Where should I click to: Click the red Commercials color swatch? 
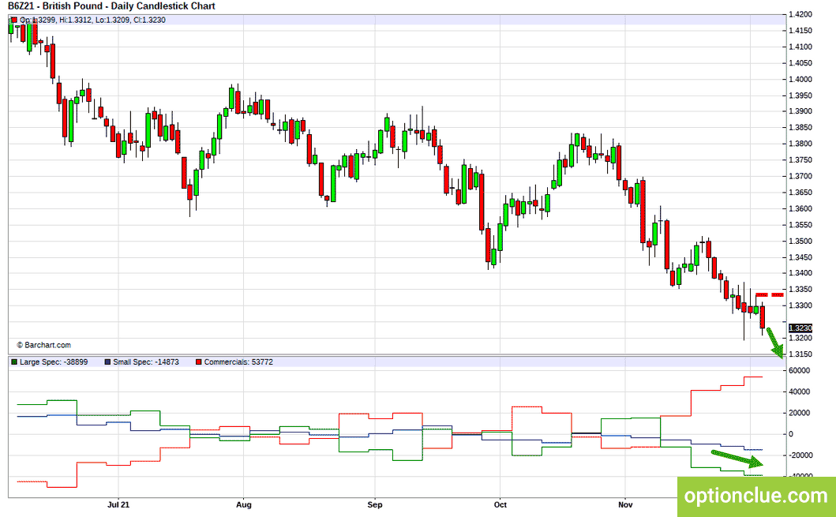198,362
